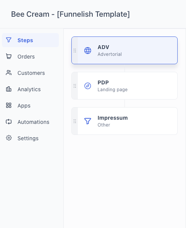The height and width of the screenshot is (228, 186).
Task: Click the Analytics bar chart icon
Action: pyautogui.click(x=9, y=89)
